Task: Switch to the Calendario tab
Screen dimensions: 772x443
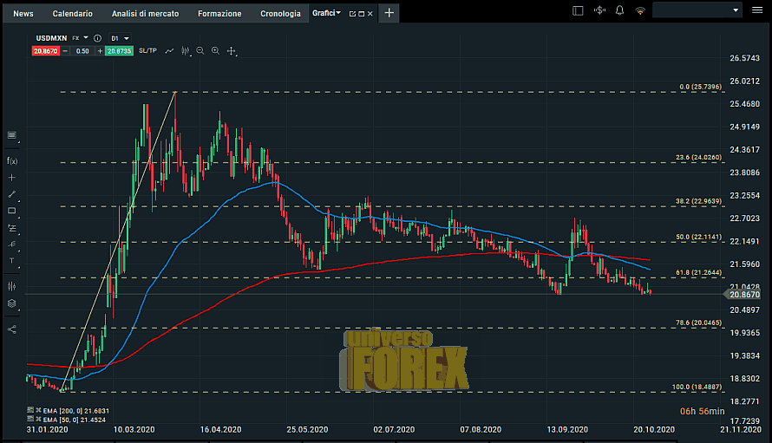Action: click(x=72, y=14)
